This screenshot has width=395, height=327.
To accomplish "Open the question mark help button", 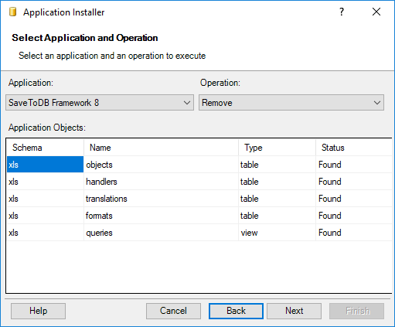I will [x=342, y=12].
